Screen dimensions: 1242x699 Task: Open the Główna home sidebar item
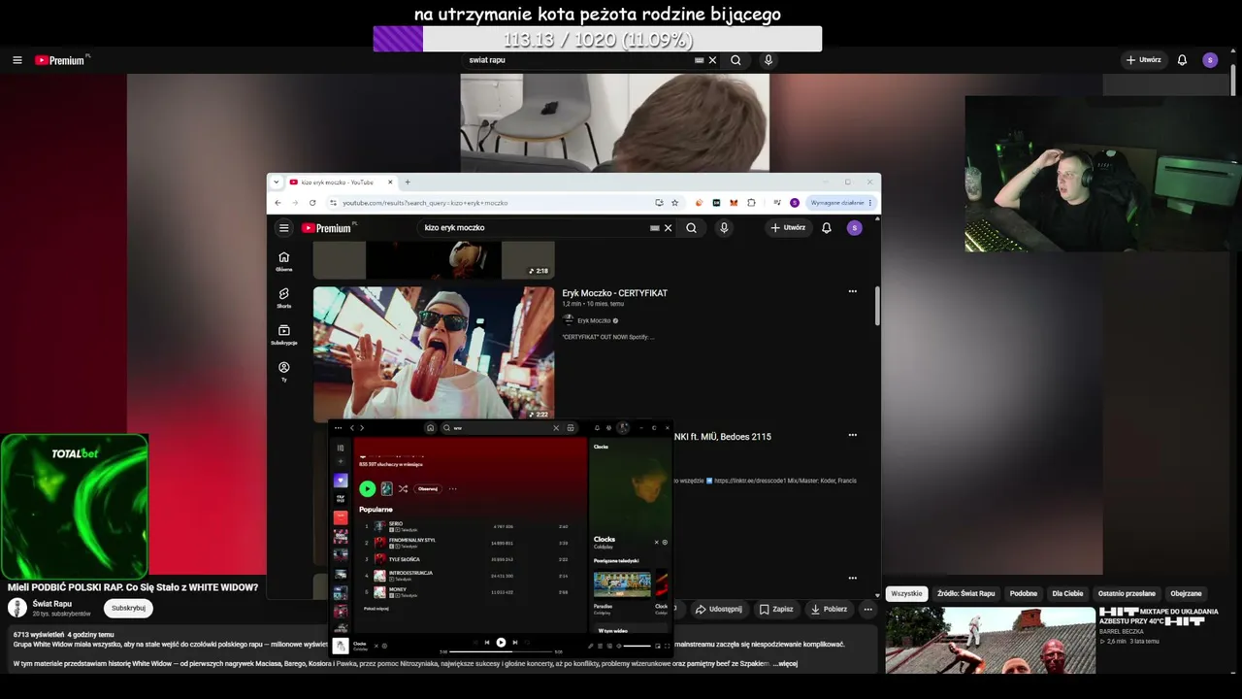pos(283,261)
